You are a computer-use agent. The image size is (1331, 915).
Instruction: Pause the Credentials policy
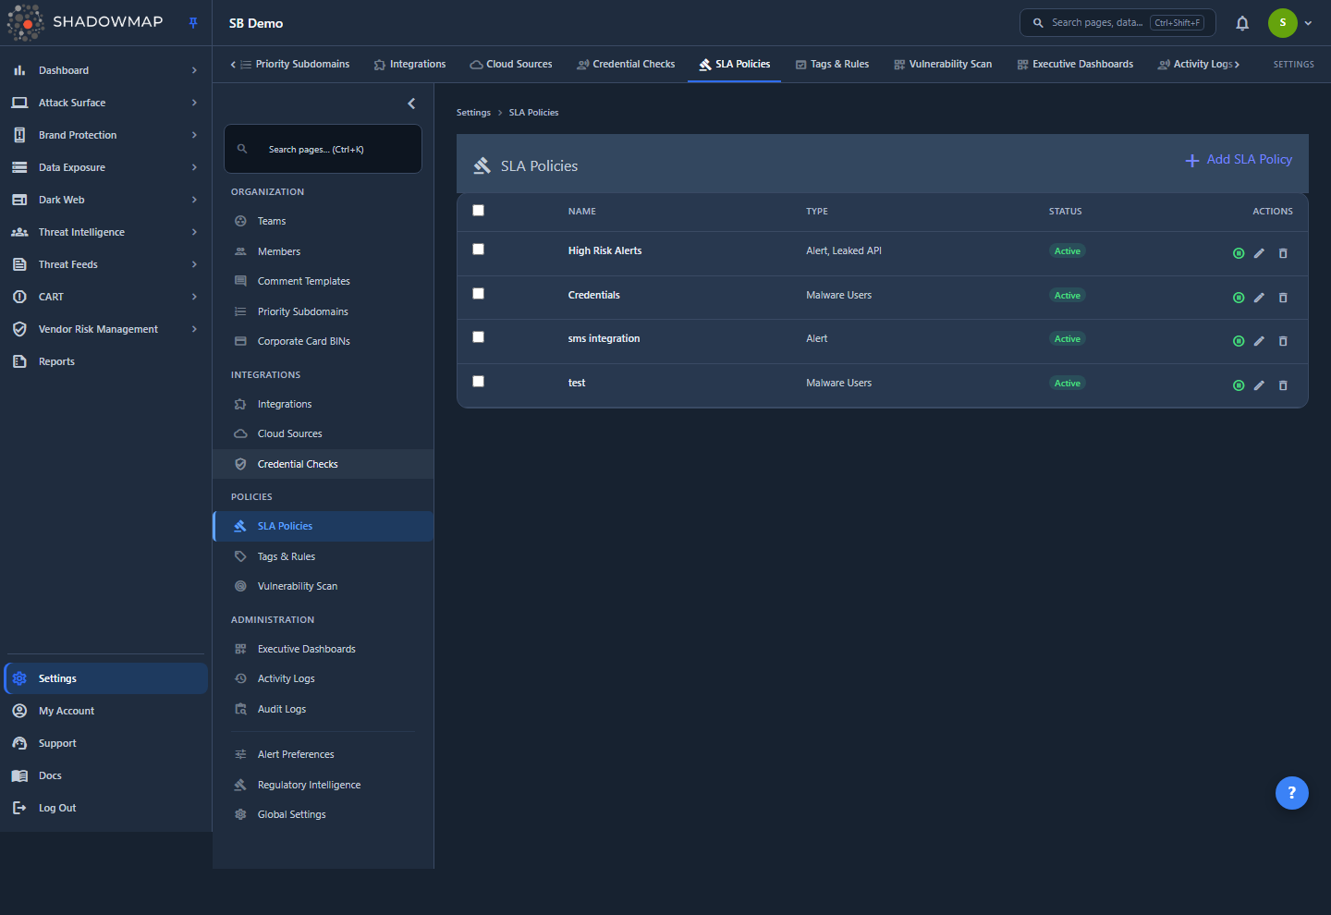[1239, 298]
